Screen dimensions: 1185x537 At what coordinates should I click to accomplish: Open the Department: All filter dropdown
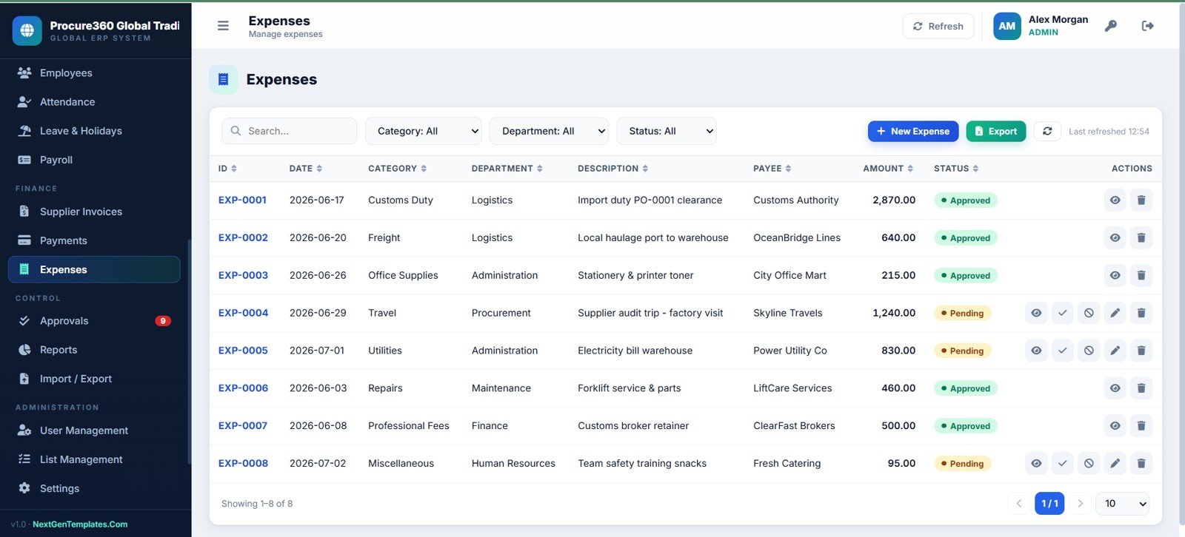[x=549, y=131]
